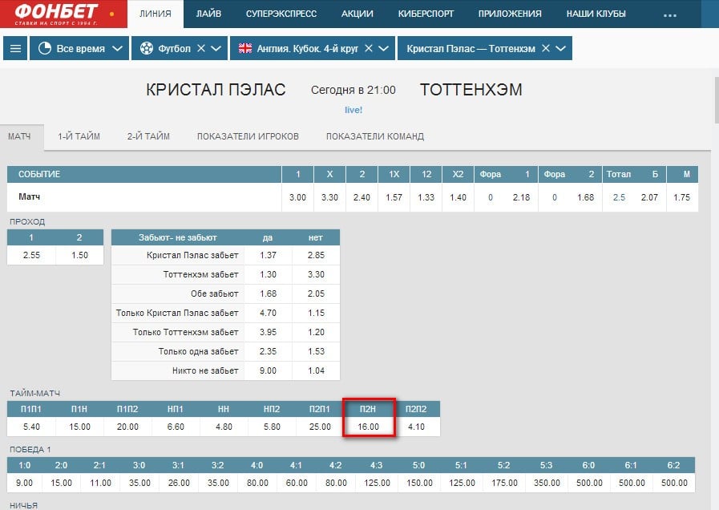Screen dimensions: 719x510
Task: Remove the Англия Кубок filter with X
Action: (x=369, y=48)
